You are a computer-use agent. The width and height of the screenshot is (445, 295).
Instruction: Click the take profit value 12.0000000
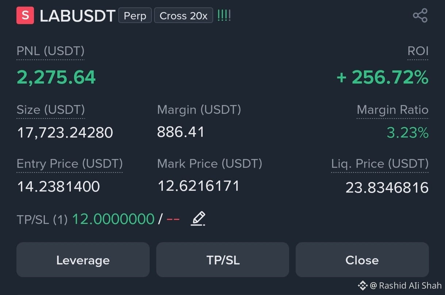pyautogui.click(x=113, y=219)
